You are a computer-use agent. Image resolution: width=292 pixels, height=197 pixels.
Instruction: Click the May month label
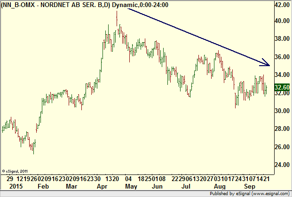[131, 187]
